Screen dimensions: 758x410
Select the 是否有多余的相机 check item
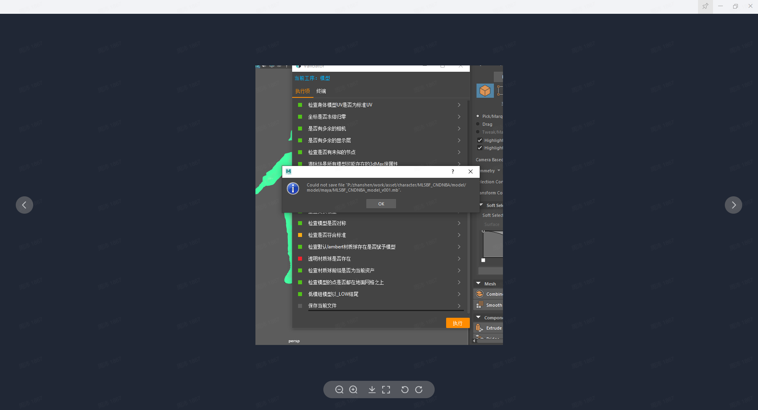tap(327, 129)
